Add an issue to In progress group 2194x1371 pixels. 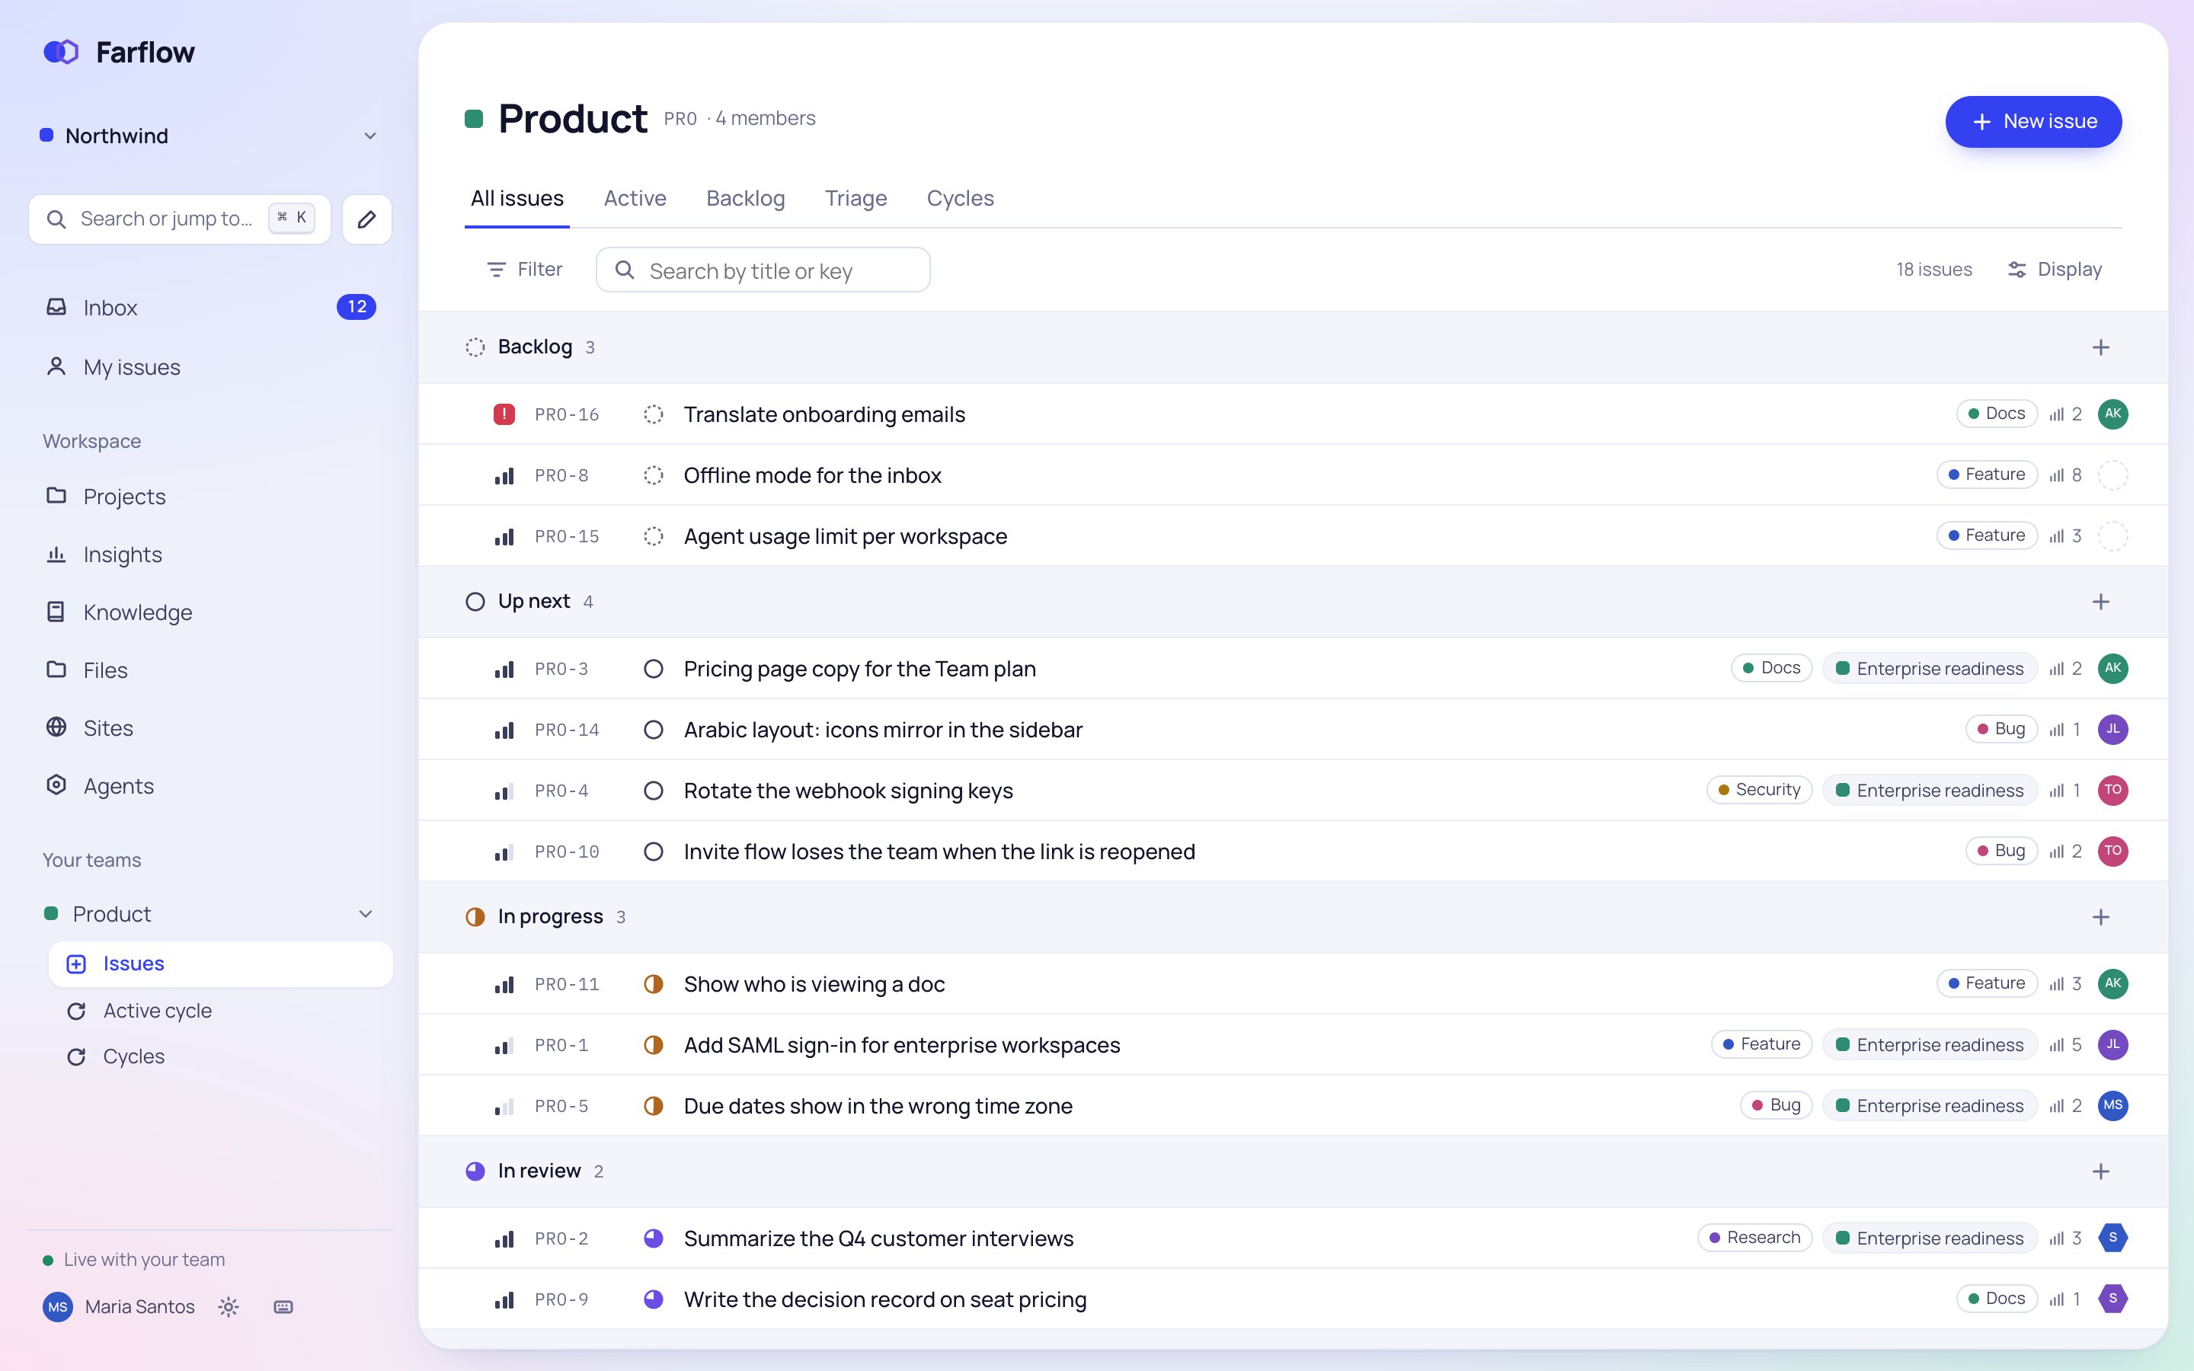[x=2100, y=917]
